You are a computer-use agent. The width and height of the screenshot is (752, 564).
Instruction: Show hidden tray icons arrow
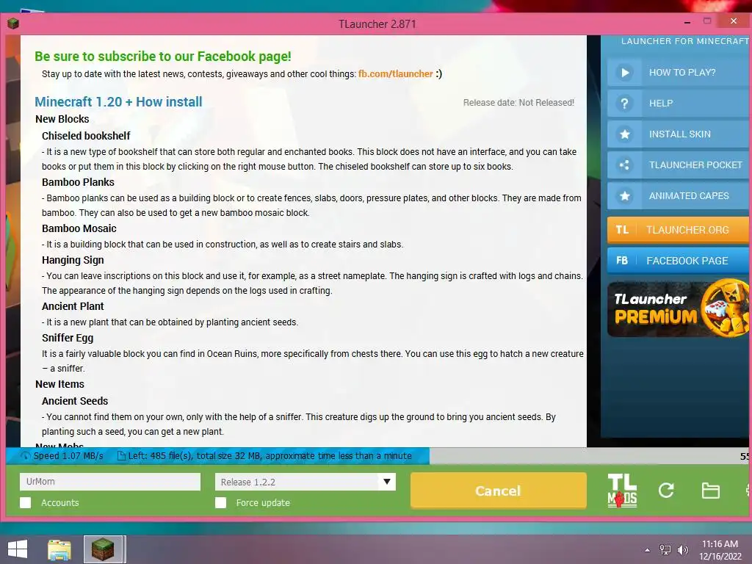[648, 550]
